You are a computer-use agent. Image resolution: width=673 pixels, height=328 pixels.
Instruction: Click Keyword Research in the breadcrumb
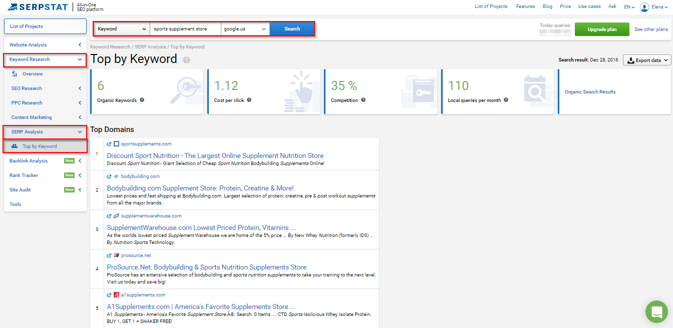pos(110,47)
